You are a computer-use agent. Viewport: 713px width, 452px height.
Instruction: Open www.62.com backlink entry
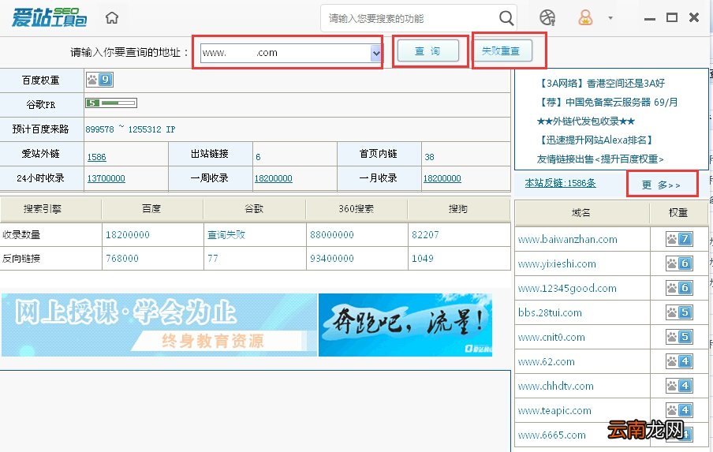point(546,362)
